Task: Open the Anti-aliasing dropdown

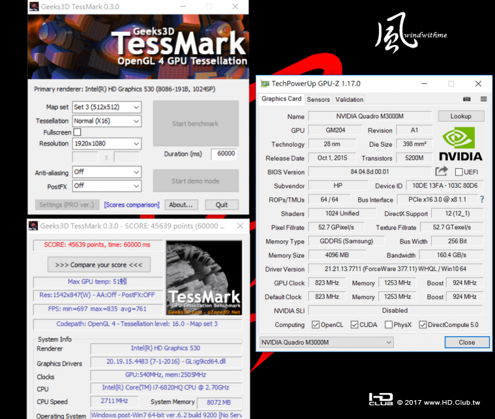Action: click(107, 172)
